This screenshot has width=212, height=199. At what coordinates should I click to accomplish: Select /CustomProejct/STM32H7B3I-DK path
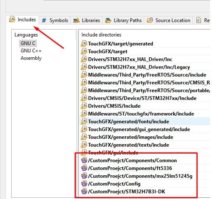[127, 192]
